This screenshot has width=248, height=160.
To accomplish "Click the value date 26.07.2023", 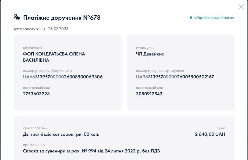I will pyautogui.click(x=58, y=29).
